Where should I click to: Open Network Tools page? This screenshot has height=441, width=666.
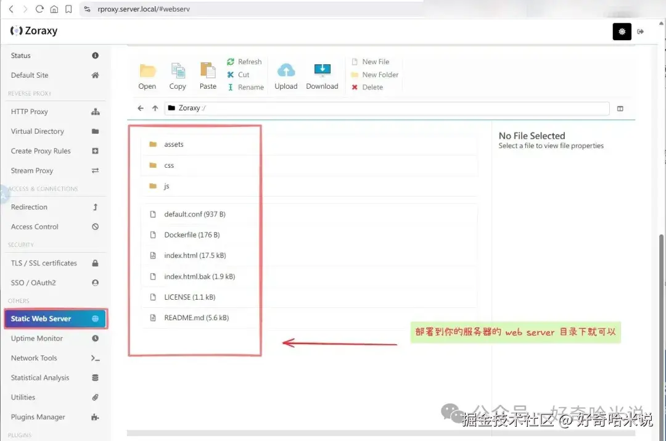(x=55, y=358)
